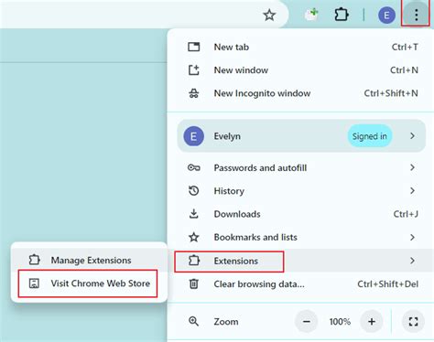This screenshot has width=434, height=342.
Task: Click the trash icon beside Clear browsing data
Action: click(194, 284)
